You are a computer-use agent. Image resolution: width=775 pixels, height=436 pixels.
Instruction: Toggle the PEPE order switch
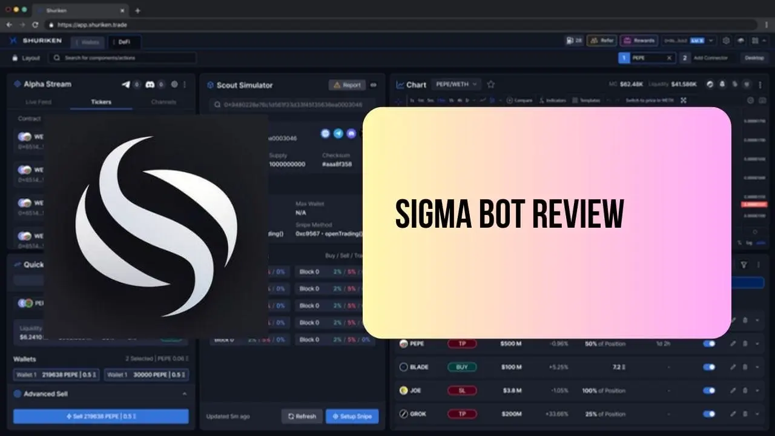[x=709, y=343]
